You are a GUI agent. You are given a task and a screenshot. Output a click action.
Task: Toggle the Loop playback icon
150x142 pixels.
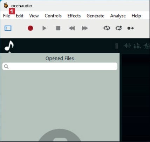coord(107,28)
